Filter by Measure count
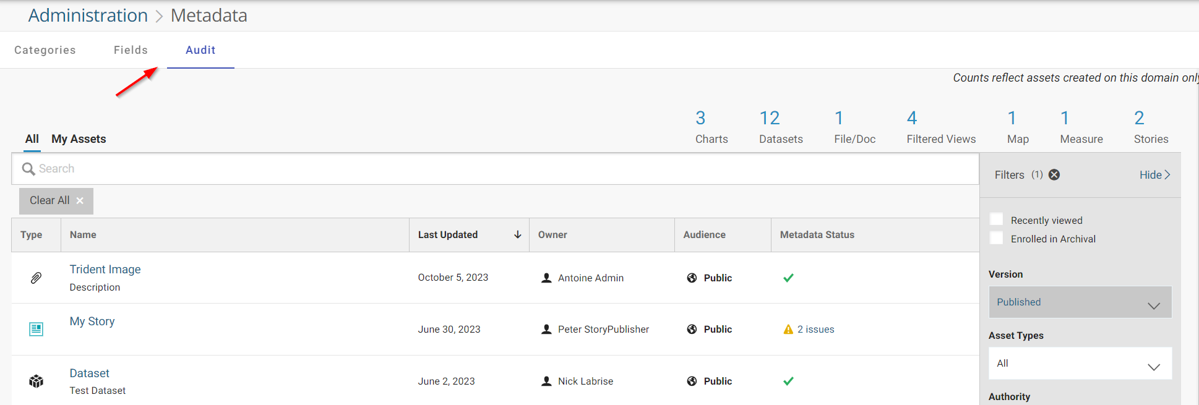The width and height of the screenshot is (1199, 405). 1081,127
